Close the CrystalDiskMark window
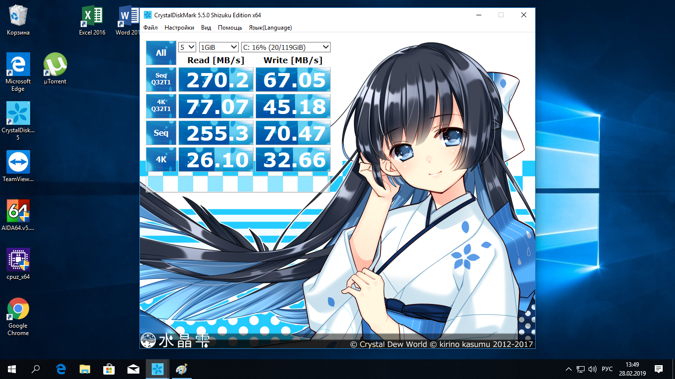 pyautogui.click(x=524, y=15)
